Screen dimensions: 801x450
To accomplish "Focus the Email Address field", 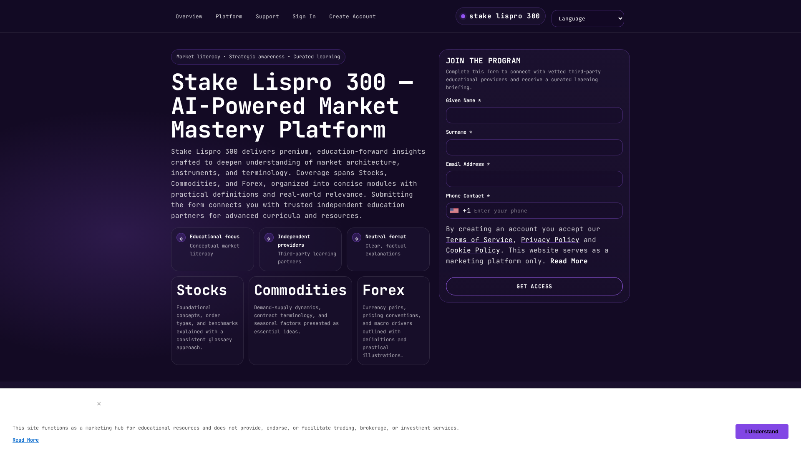I will pyautogui.click(x=534, y=179).
